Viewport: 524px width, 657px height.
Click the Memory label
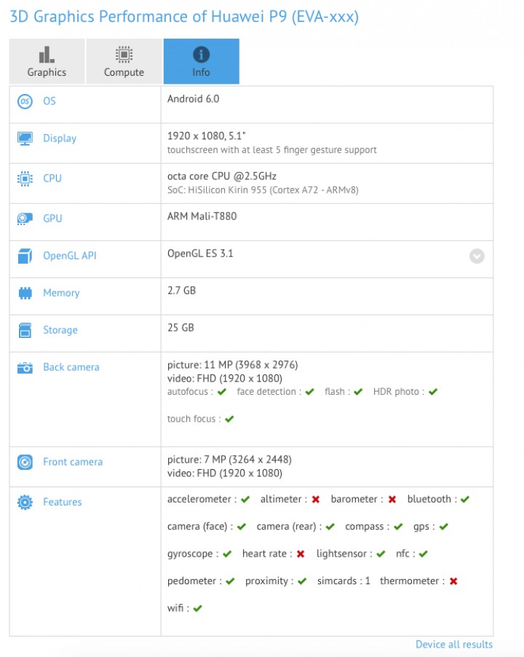coord(62,293)
